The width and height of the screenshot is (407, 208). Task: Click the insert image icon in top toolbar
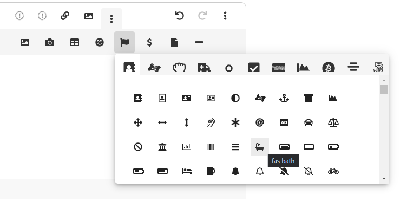pyautogui.click(x=89, y=16)
